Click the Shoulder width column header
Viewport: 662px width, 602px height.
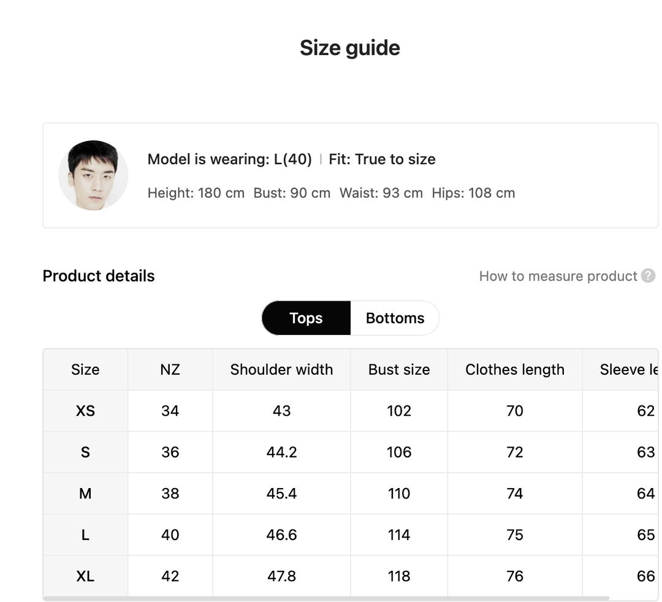[281, 369]
